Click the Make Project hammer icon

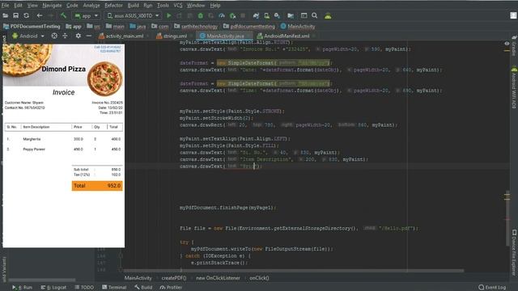[63, 15]
